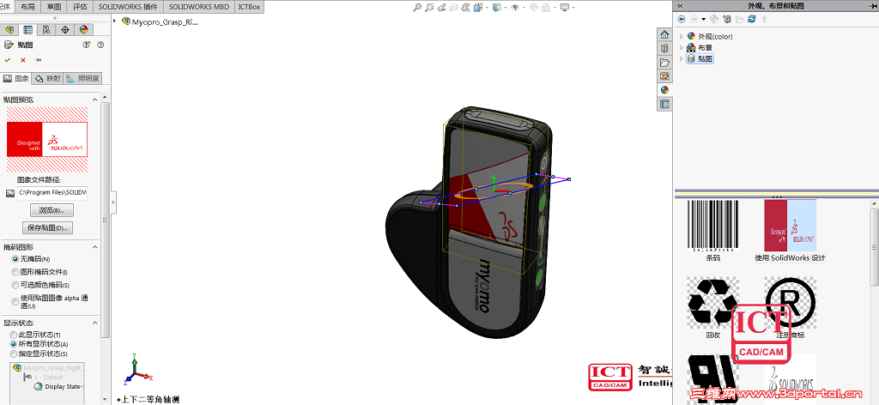Accept the decal with green checkmark

pos(7,60)
